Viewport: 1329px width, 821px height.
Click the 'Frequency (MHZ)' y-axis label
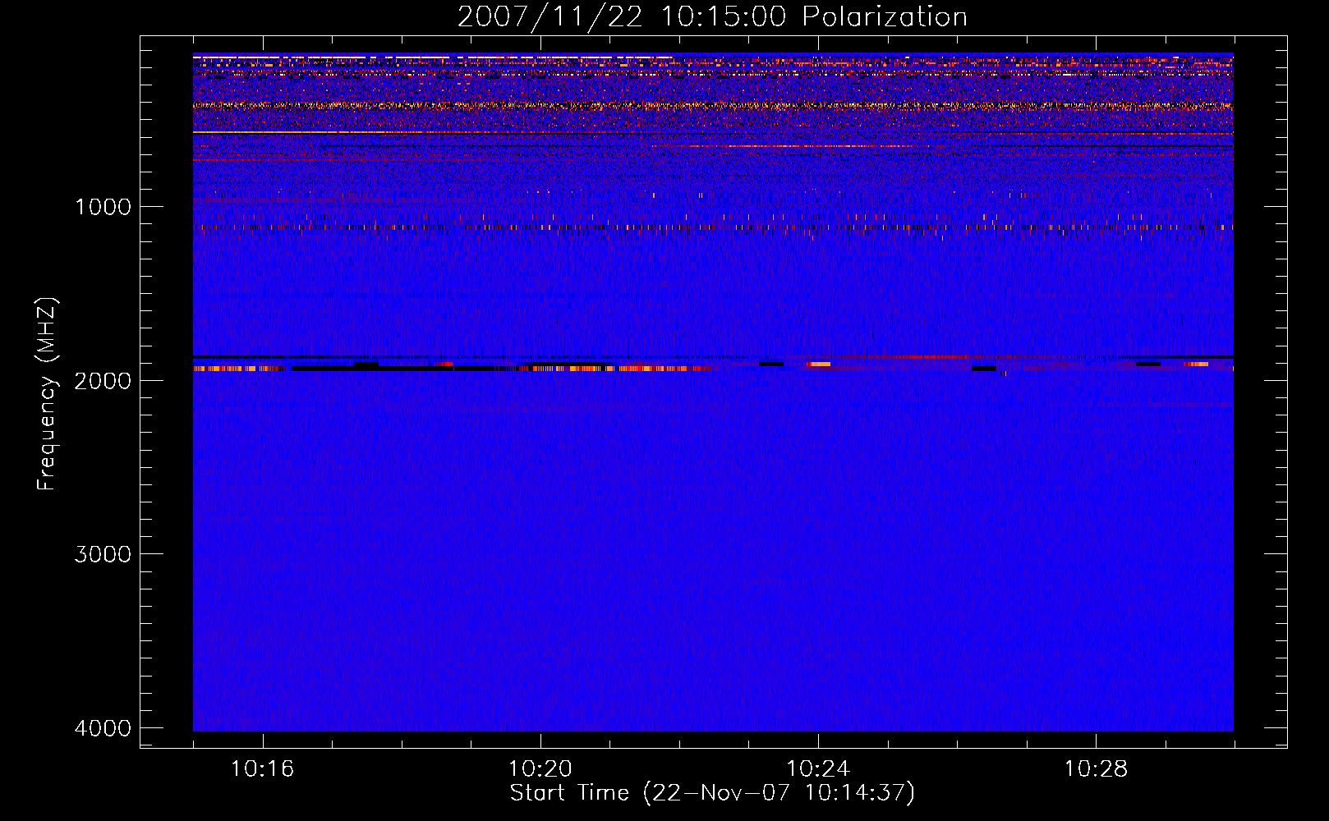click(x=47, y=394)
